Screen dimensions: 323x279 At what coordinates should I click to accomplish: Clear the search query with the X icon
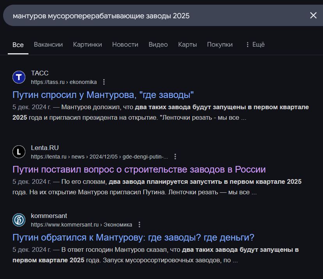(x=313, y=16)
